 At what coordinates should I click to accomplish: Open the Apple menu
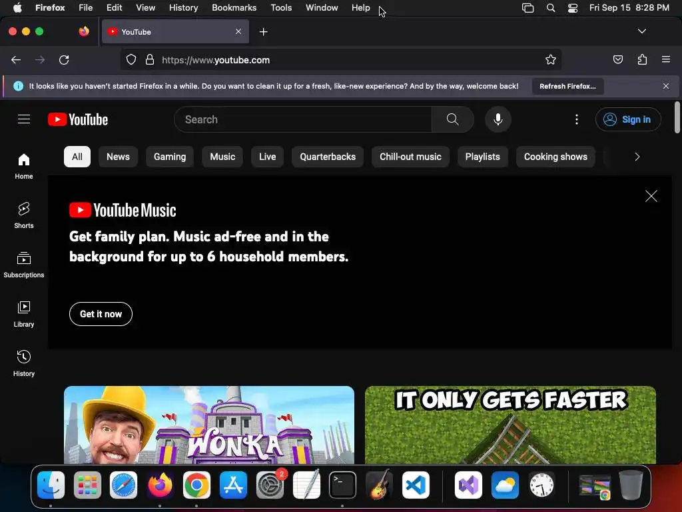coord(17,8)
